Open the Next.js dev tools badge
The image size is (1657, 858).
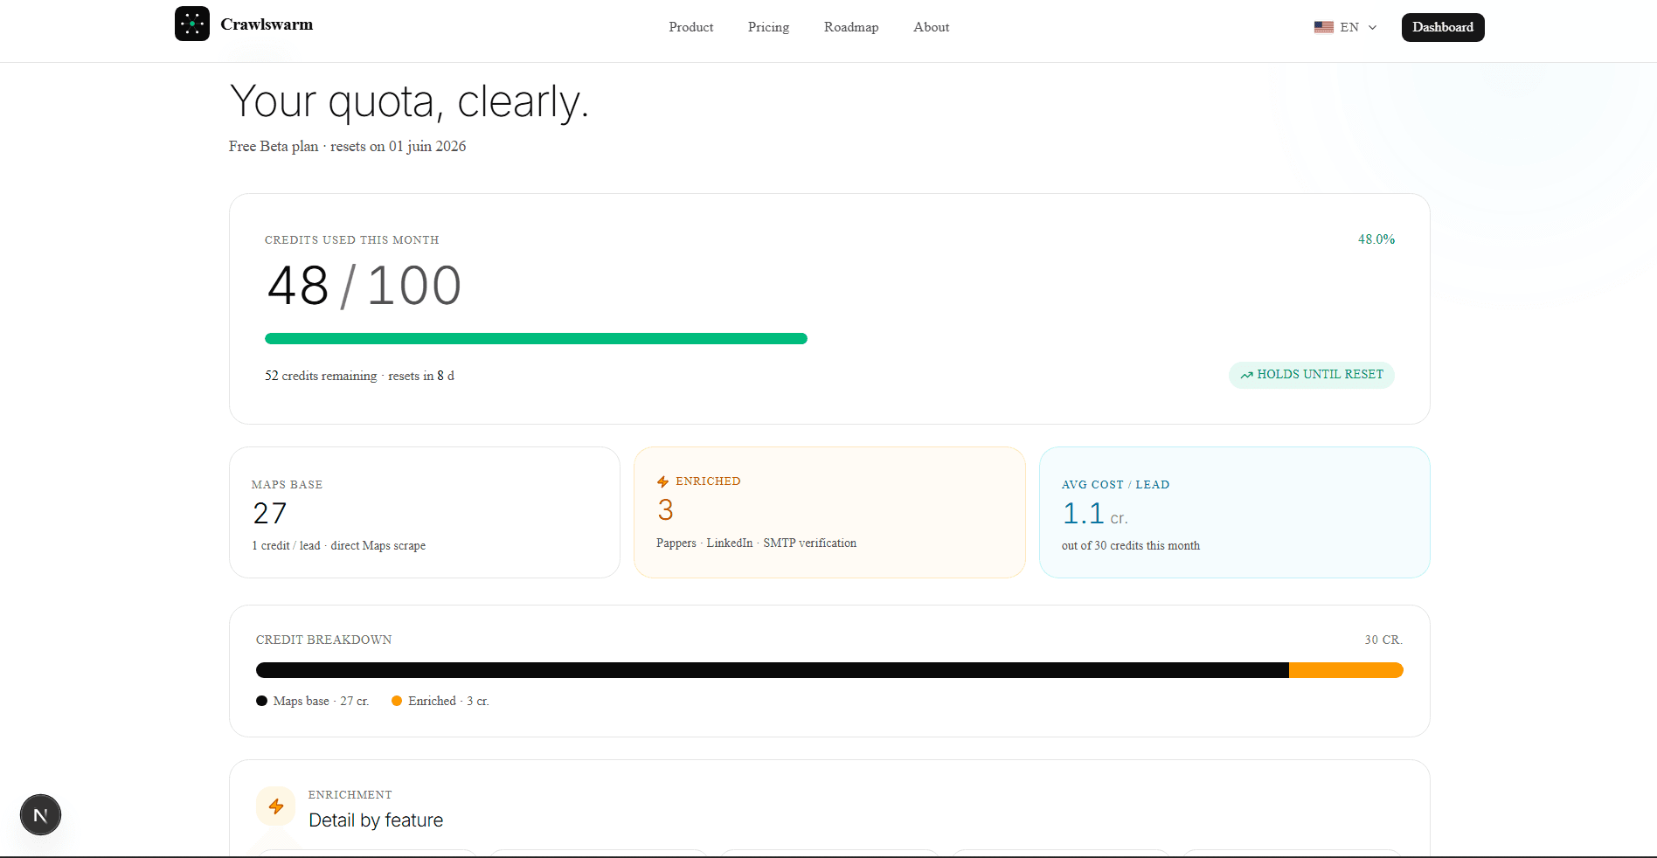(x=40, y=815)
